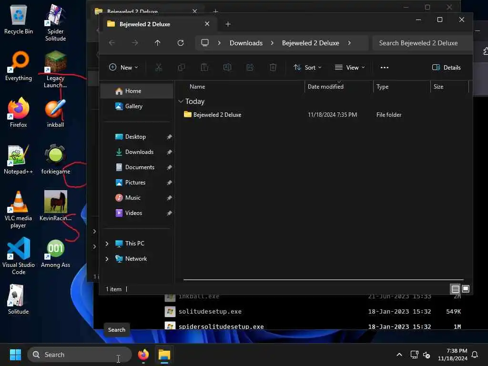
Task: Open pinned Pictures in navigation pane
Action: (137, 183)
